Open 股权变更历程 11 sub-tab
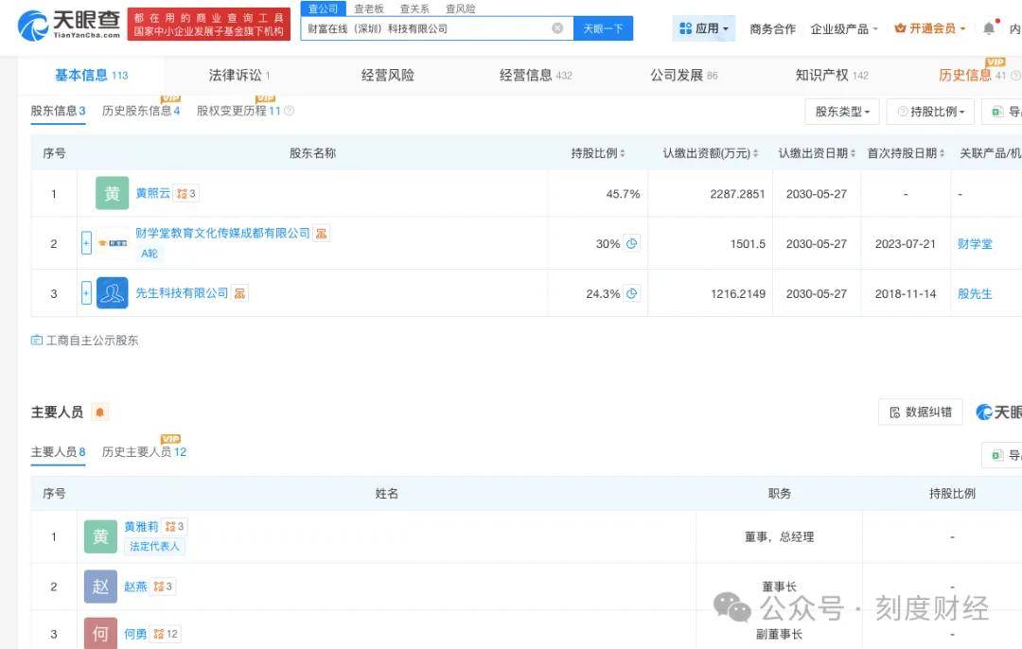 (x=238, y=111)
